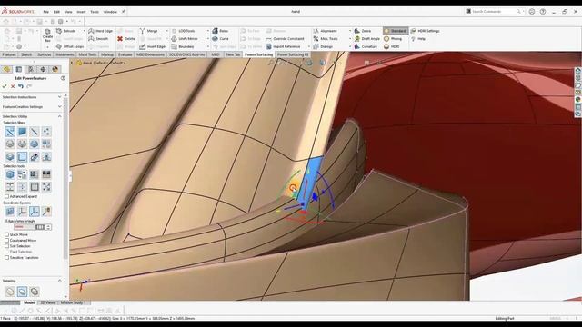This screenshot has width=582, height=327.
Task: Open LOD Tools
Action: coord(183,31)
